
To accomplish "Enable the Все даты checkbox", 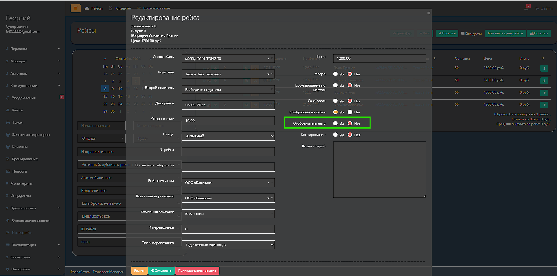I will pos(463,33).
